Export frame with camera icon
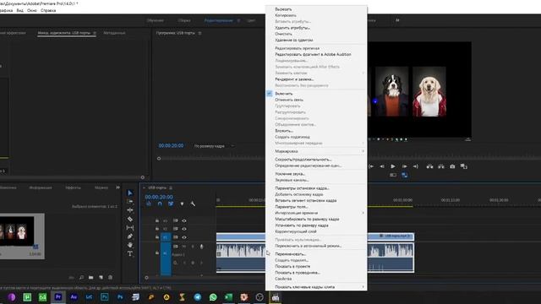Viewport: 541px width, 304px height. pos(452,166)
